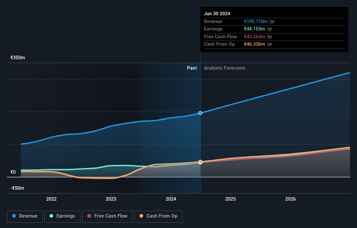The height and width of the screenshot is (228, 357).
Task: Click the 2025 x-axis label
Action: (230, 199)
